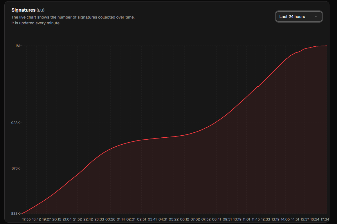Click the 04:31 x-axis time label
Screen dimensions: 337x224
[x=163, y=219]
